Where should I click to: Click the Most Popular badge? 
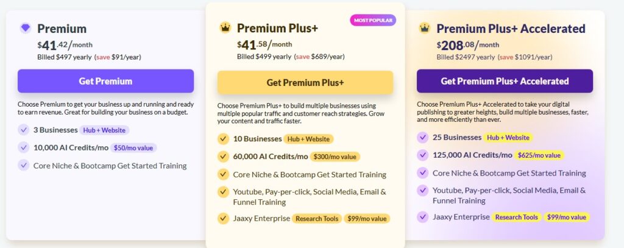[373, 20]
